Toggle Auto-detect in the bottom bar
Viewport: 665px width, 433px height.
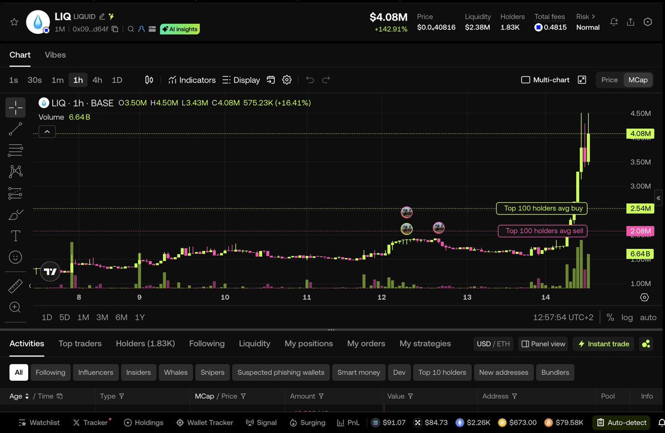click(622, 422)
